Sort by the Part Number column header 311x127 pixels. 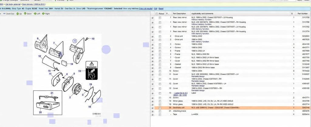click(302, 14)
